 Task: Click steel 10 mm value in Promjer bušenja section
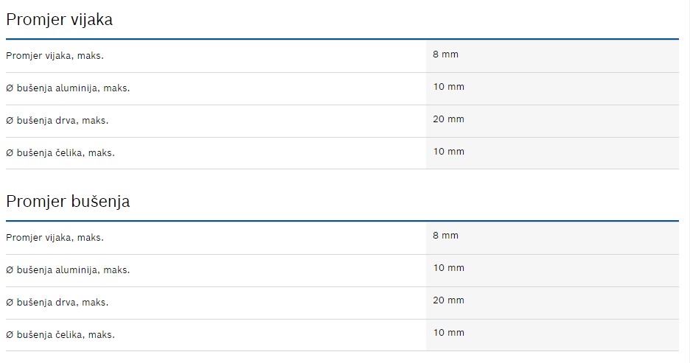click(x=449, y=332)
